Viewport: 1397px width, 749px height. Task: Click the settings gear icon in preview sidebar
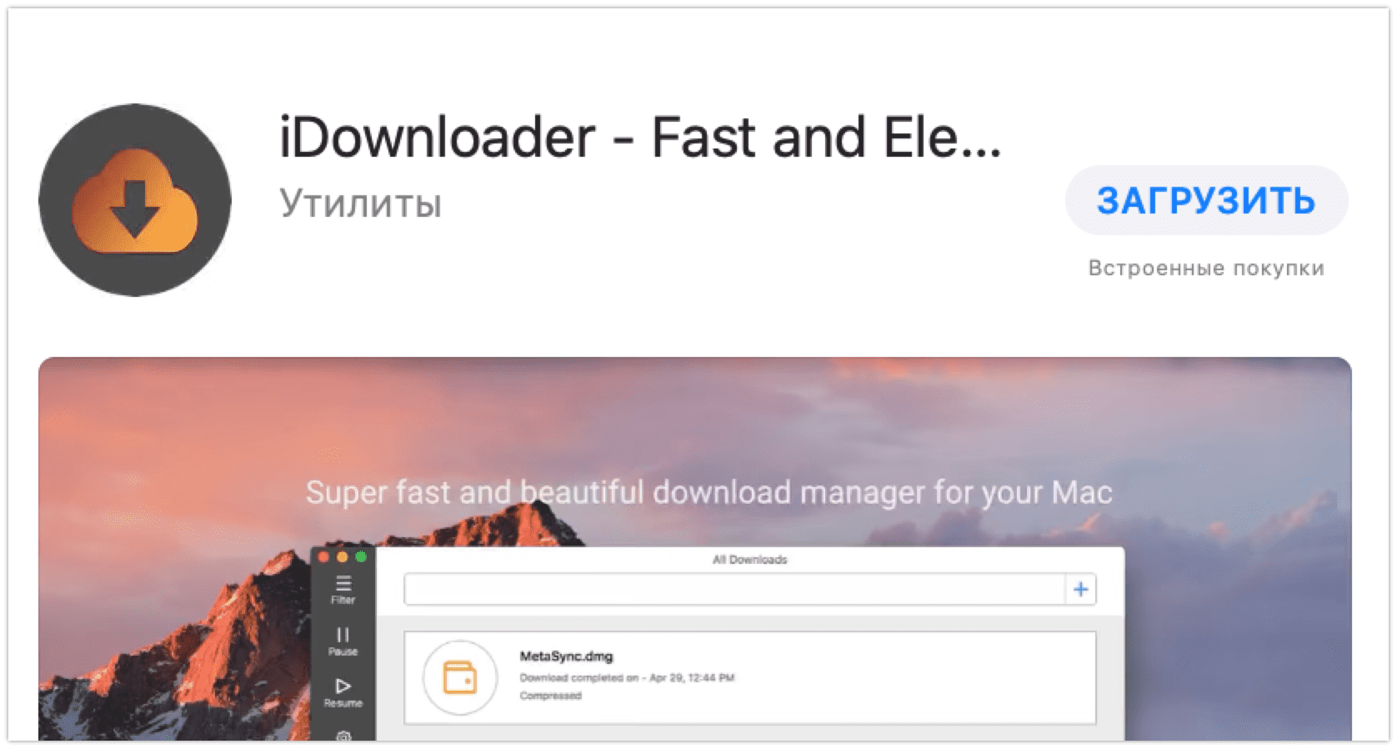(343, 736)
